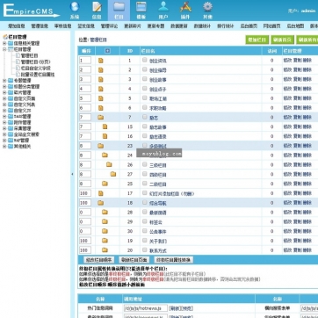
Task: Click the EmpireCMS logo
Action: point(31,11)
